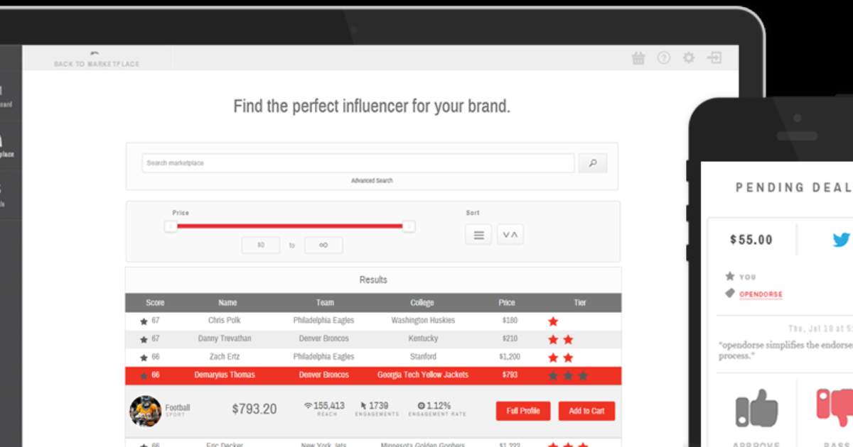Tap the thumbs-up Approve icon
Image resolution: width=853 pixels, height=447 pixels.
click(756, 409)
